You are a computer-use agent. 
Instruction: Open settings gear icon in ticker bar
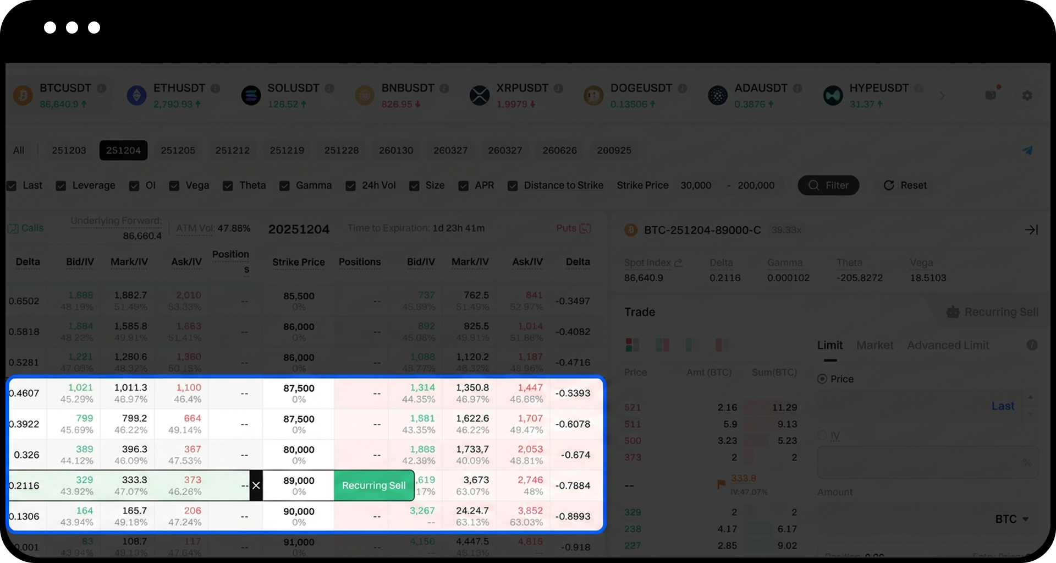point(1027,96)
